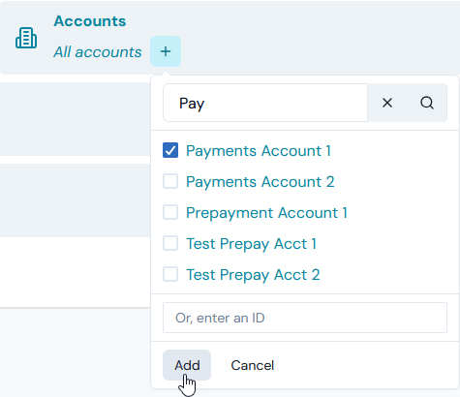The height and width of the screenshot is (397, 460).
Task: Clear the search text with X icon
Action: coord(387,103)
